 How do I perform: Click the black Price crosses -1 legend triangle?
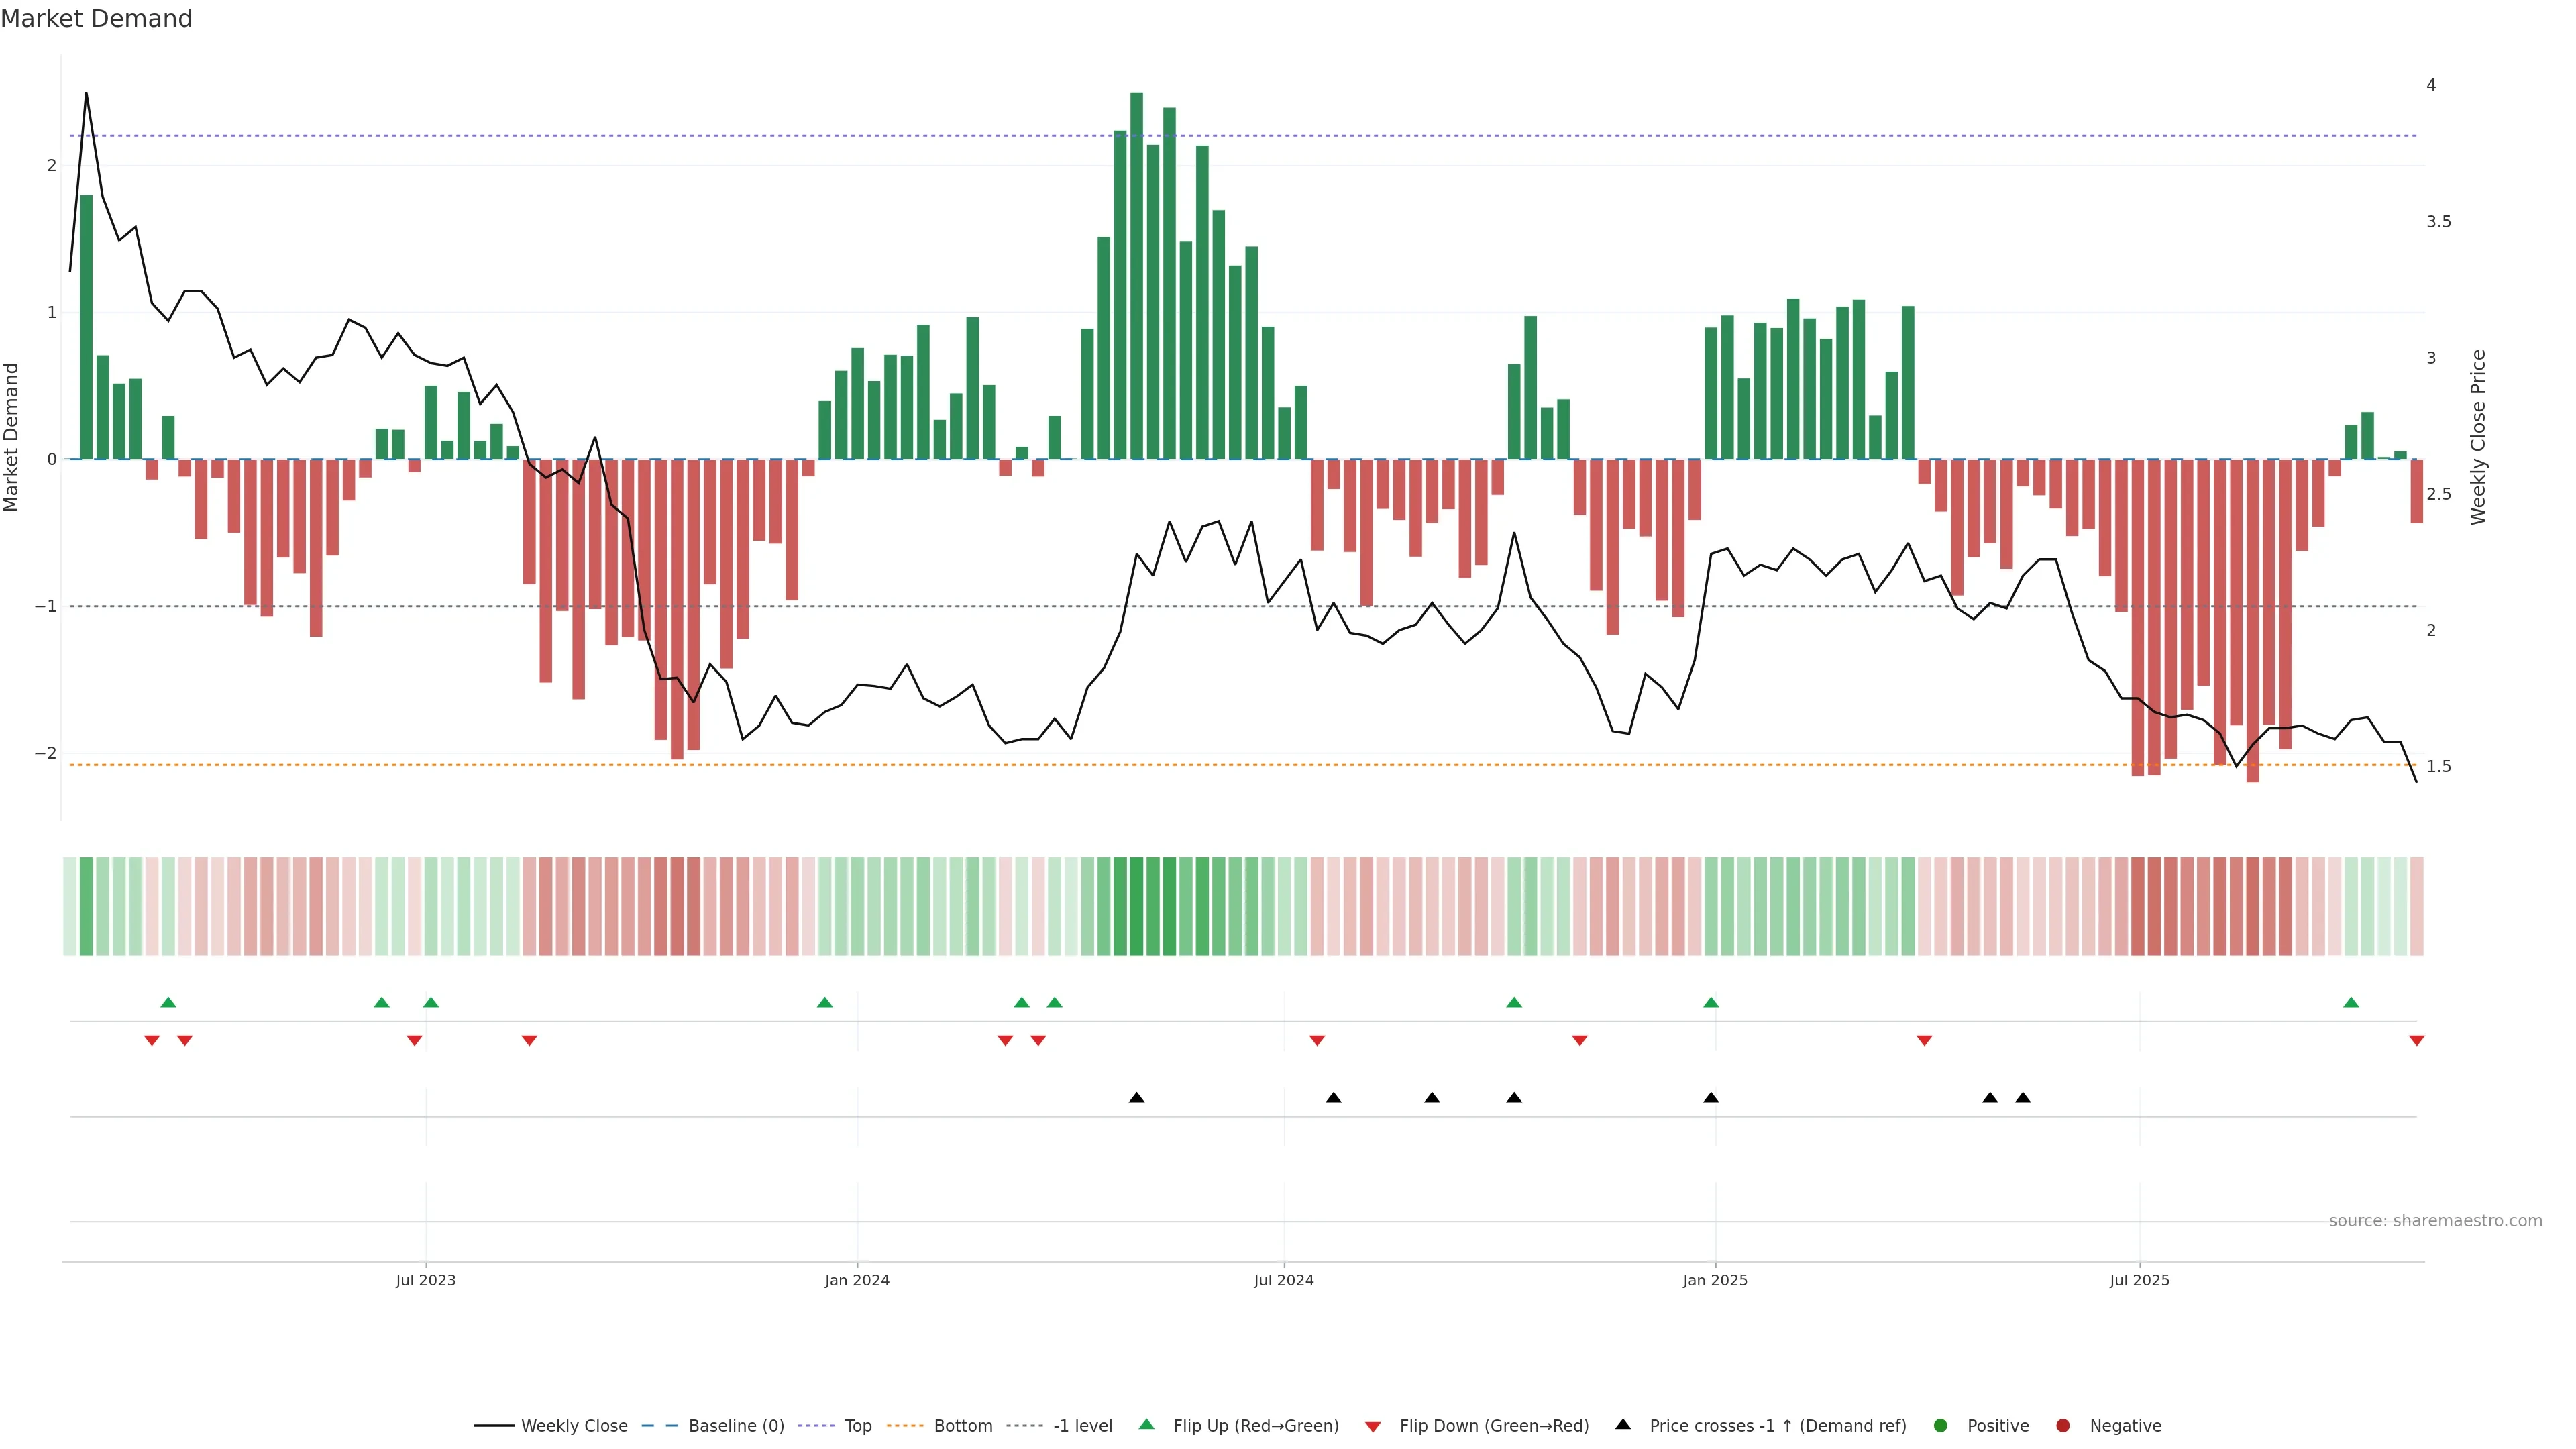tap(1623, 1424)
